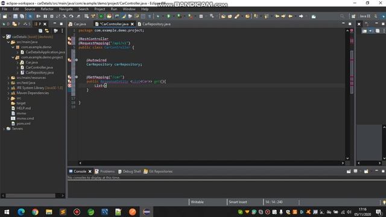Open pom.xml in the Package Explorer
386x217 pixels.
[x=24, y=124]
